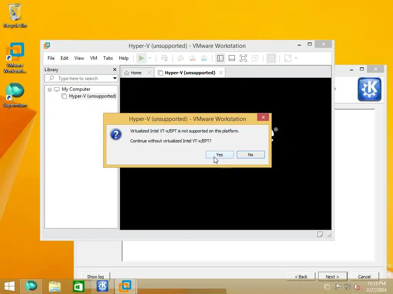Toggle the thumbnail bar view icon

point(232,58)
